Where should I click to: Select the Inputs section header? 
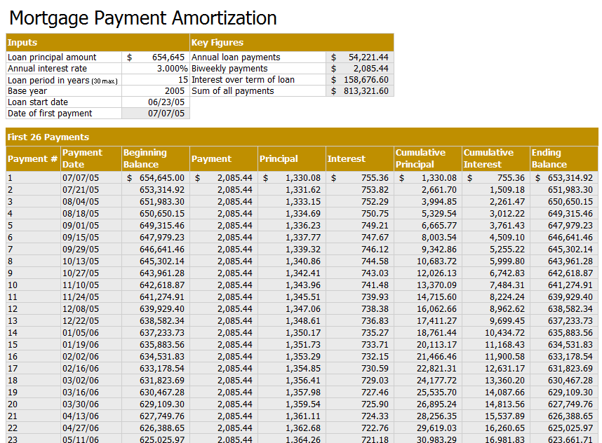click(x=98, y=43)
